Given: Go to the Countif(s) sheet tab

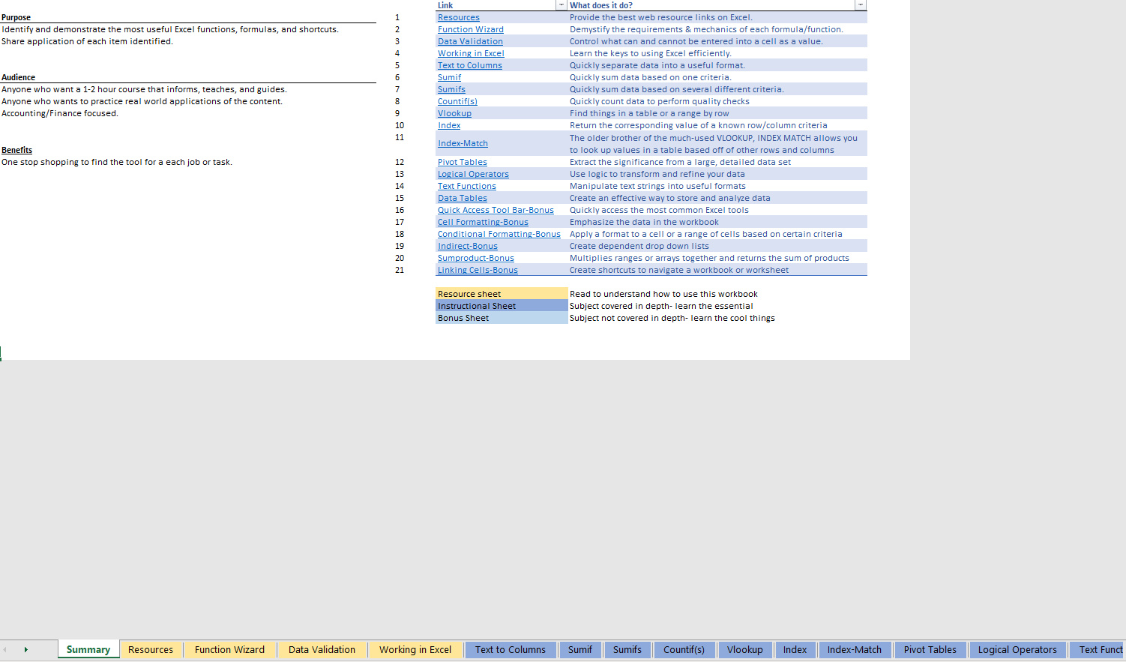Looking at the screenshot, I should coord(684,650).
